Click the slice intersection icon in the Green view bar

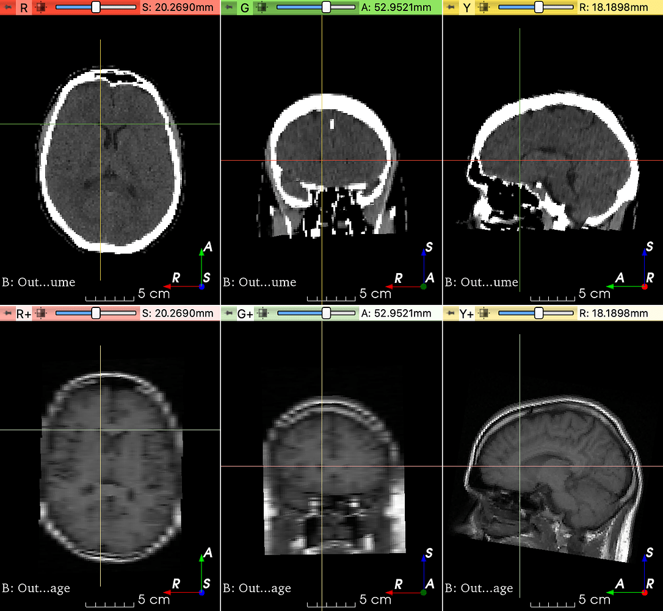point(262,9)
